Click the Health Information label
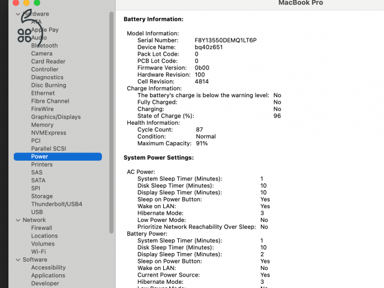384x288 pixels. (153, 122)
